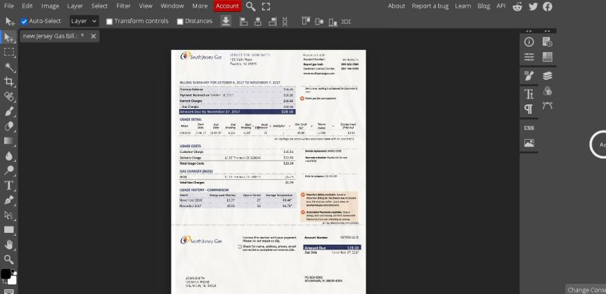Align layers to left edges
606x294 pixels.
coord(244,22)
